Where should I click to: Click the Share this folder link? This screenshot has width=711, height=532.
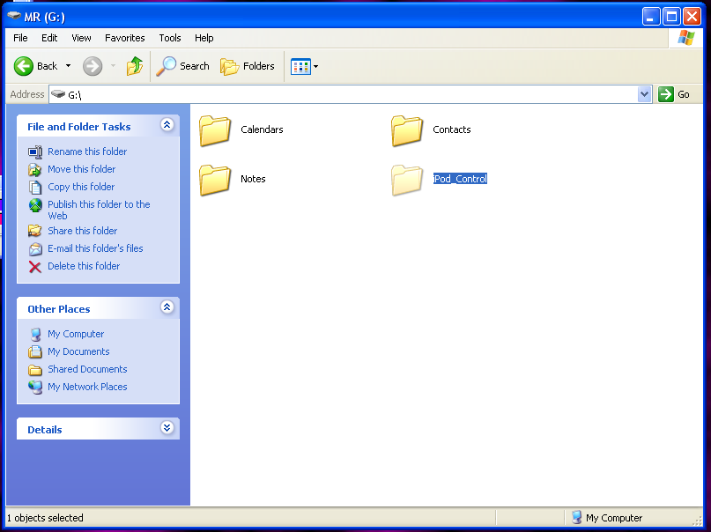coord(83,231)
